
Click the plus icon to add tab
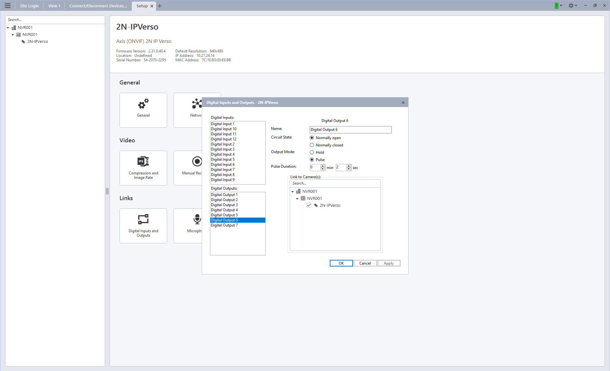click(x=160, y=6)
